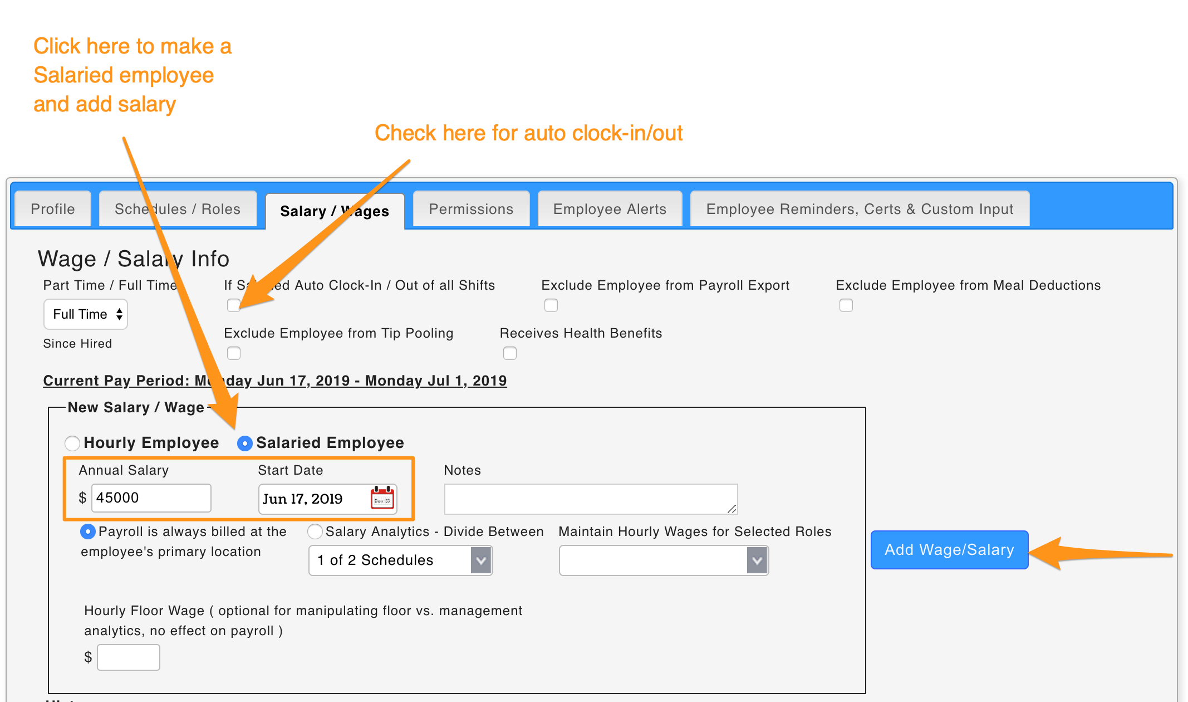This screenshot has height=702, width=1188.
Task: Click the Hourly Floor Wage input box
Action: pyautogui.click(x=129, y=657)
